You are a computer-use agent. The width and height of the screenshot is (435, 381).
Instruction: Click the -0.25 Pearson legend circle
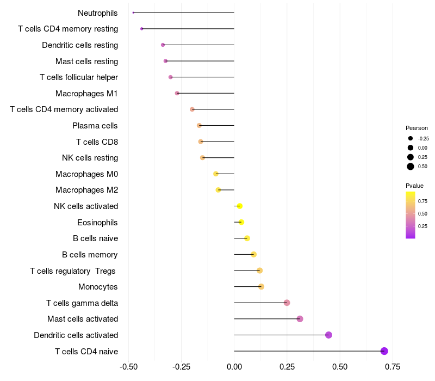(x=411, y=138)
